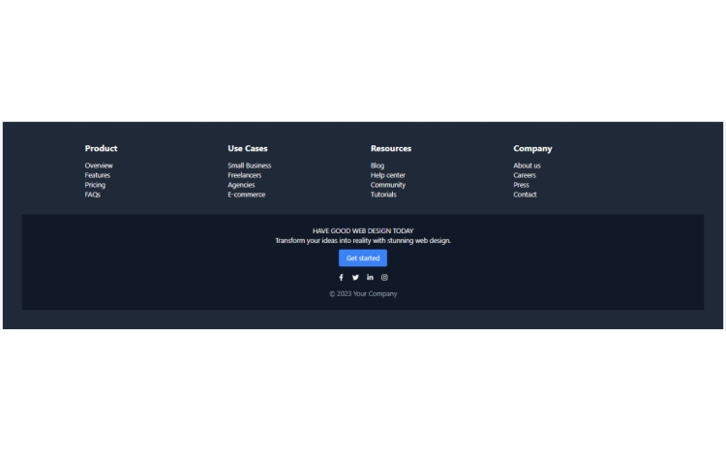Click the Use Cases column heading
726x454 pixels.
[x=248, y=148]
